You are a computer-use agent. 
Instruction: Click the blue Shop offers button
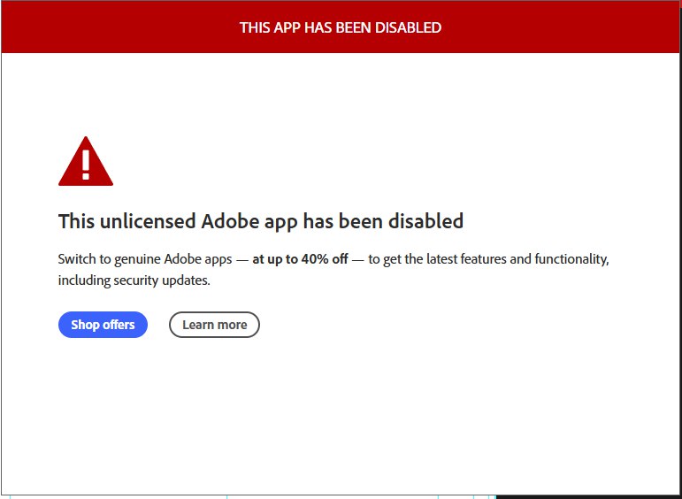pyautogui.click(x=103, y=325)
